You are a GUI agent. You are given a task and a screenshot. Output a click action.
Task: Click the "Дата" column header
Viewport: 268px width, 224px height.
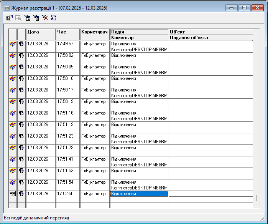tap(41, 32)
